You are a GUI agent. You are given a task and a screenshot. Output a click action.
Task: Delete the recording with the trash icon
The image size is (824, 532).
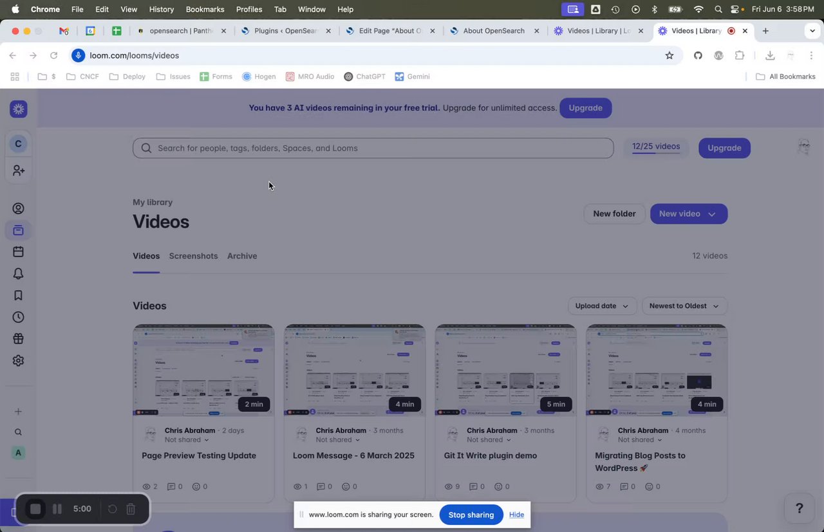pyautogui.click(x=131, y=509)
